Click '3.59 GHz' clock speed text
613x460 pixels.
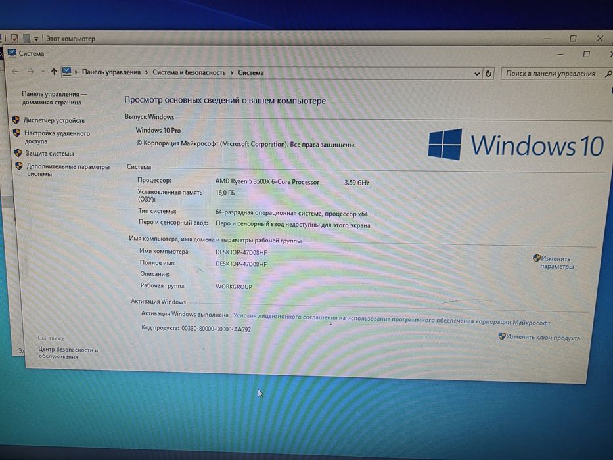(x=357, y=183)
